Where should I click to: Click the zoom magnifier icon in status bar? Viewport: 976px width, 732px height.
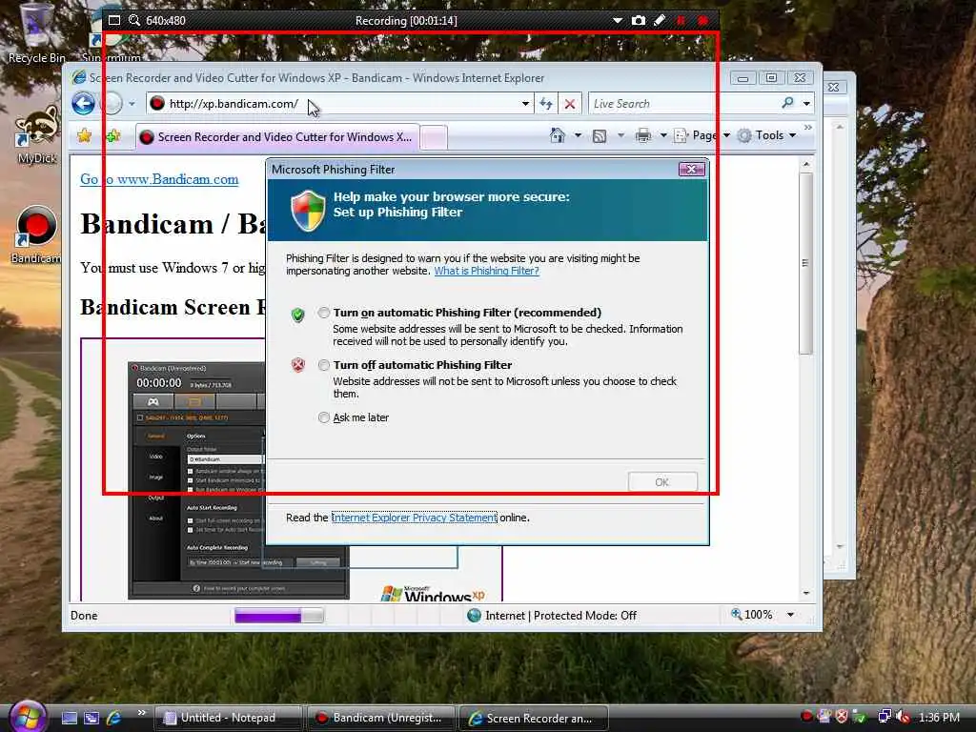pyautogui.click(x=737, y=615)
